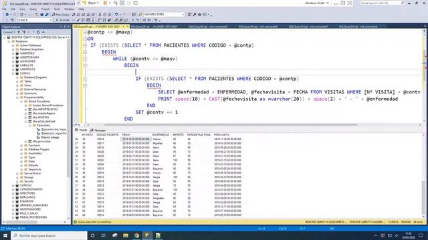
Task: Expand the Tables folder under CLINICA
Action: (x=17, y=81)
